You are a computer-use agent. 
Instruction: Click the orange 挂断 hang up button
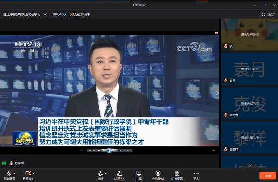(267, 176)
